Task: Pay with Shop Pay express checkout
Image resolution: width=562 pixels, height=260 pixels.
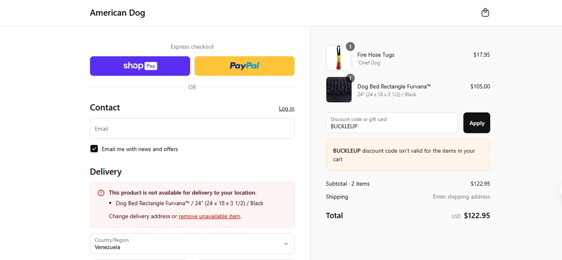Action: 140,66
